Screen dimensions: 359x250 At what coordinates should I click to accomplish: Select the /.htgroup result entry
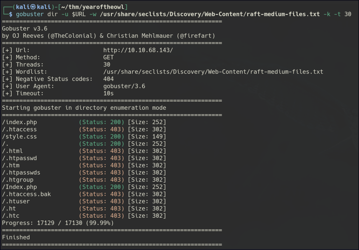click(x=19, y=180)
